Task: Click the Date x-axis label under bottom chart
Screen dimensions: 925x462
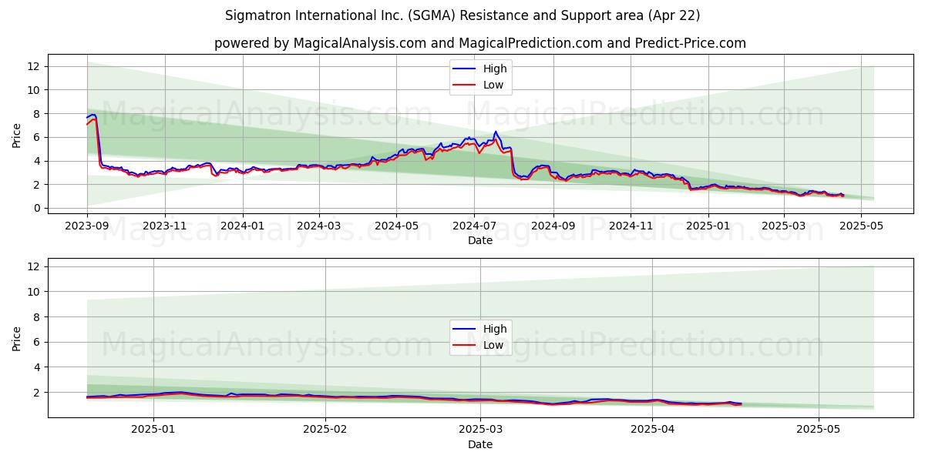Action: click(480, 444)
